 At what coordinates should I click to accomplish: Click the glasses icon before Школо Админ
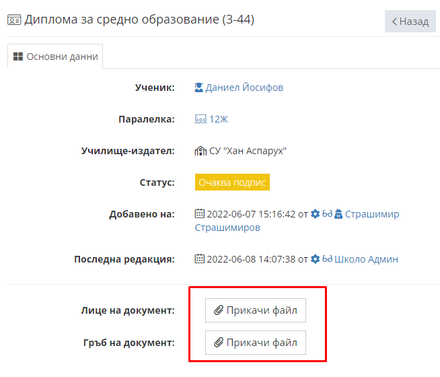[327, 259]
